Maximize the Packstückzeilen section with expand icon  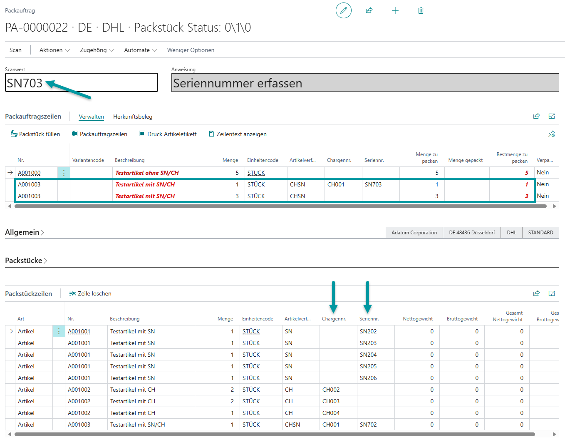(552, 293)
